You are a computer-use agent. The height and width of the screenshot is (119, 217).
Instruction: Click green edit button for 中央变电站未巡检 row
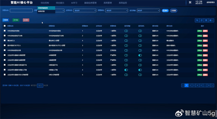(x=200, y=31)
